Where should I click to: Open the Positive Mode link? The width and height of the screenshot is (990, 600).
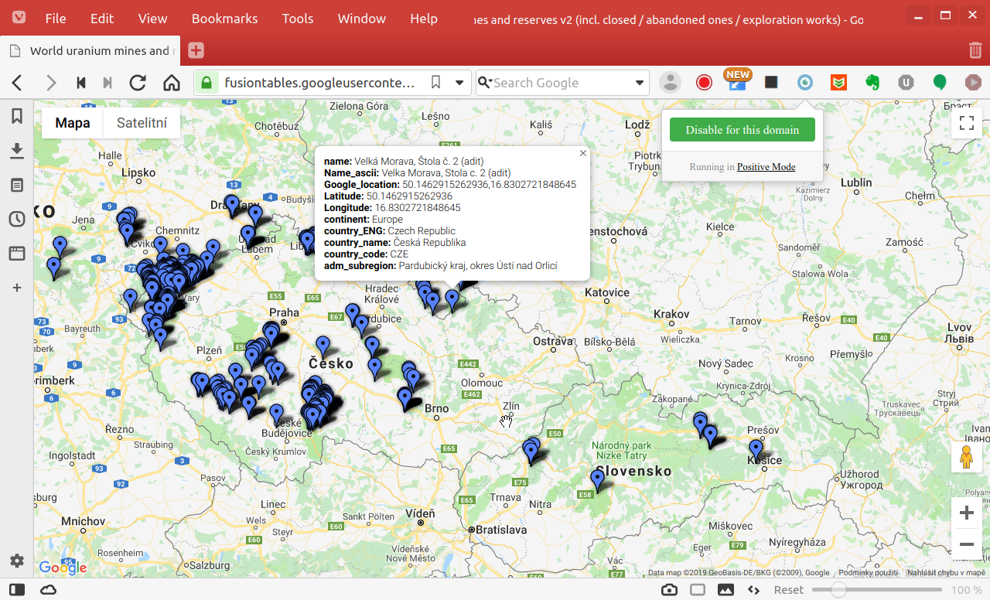point(766,167)
